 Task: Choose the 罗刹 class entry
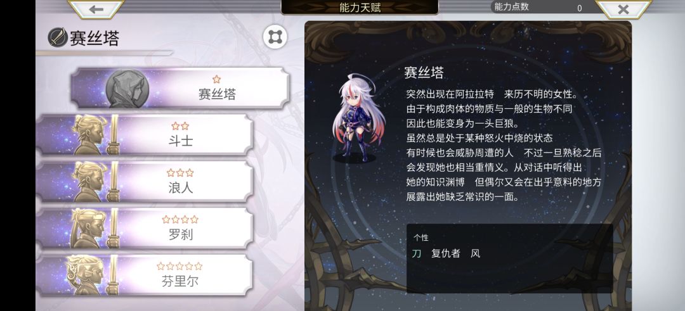tap(145, 228)
